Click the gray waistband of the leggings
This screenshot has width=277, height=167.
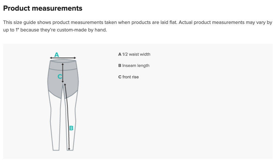(x=63, y=65)
